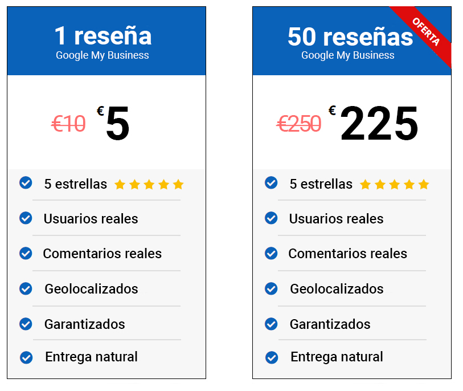
Task: Click the €5 price in the left card
Action: pos(113,123)
